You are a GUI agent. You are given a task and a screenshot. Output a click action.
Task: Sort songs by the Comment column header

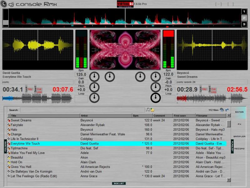click(x=163, y=116)
